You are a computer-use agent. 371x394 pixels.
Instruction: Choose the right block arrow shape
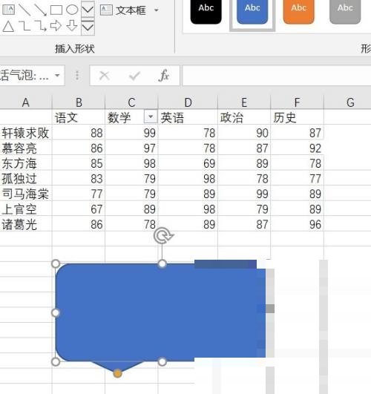[56, 26]
